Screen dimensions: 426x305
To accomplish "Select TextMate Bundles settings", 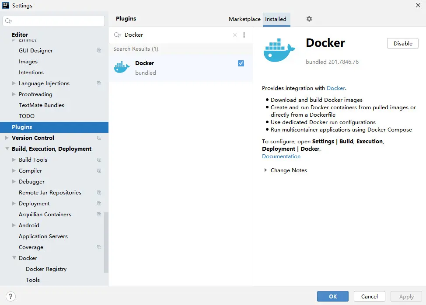I will pos(41,105).
